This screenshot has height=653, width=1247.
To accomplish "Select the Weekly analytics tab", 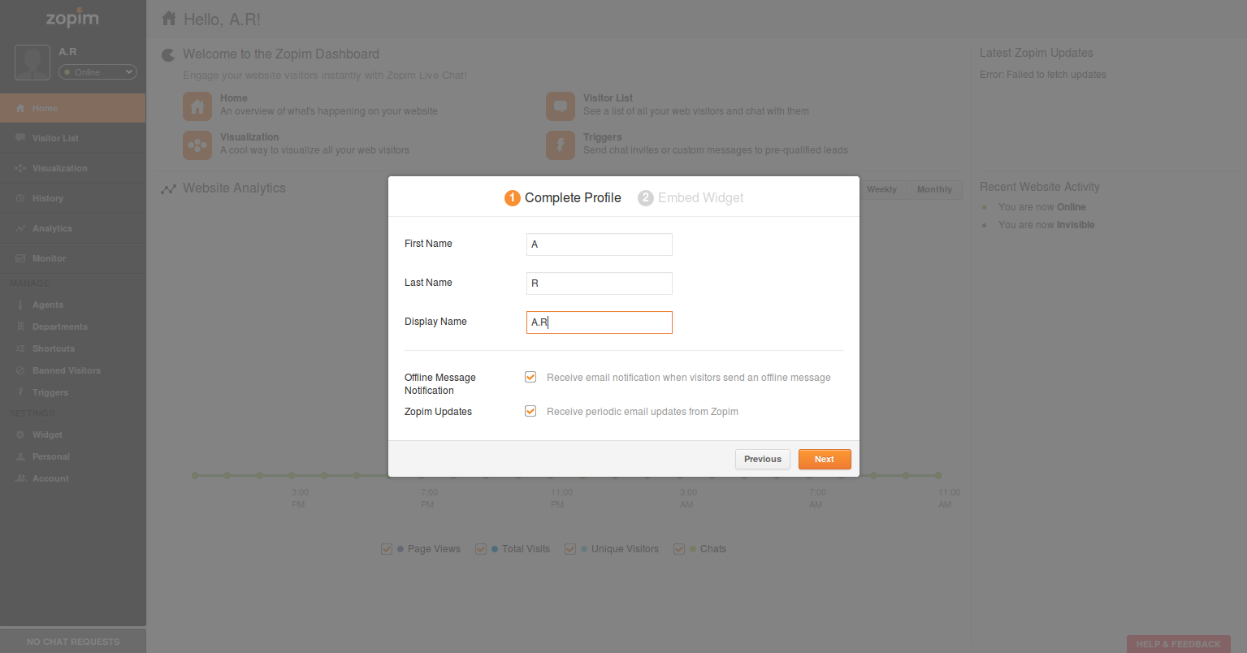I will pos(881,189).
